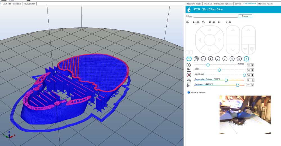
Task: Click the G-Code input field
Action: pos(216,16)
